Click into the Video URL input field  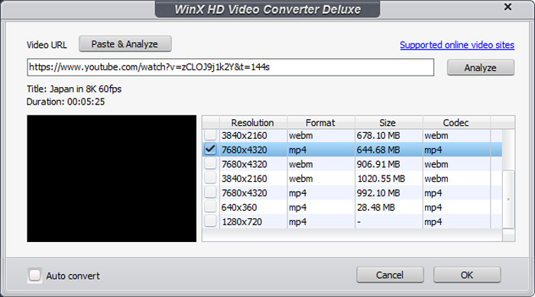[230, 67]
